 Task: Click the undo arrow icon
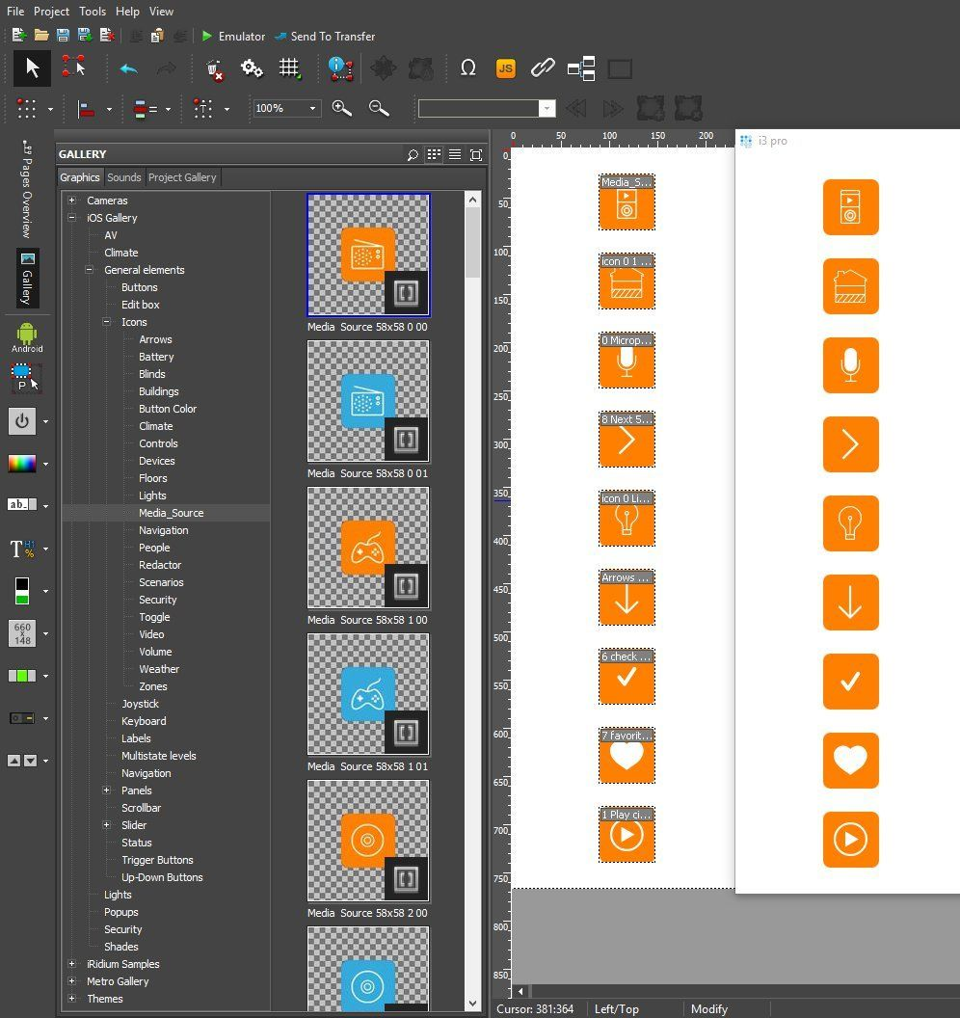click(128, 68)
